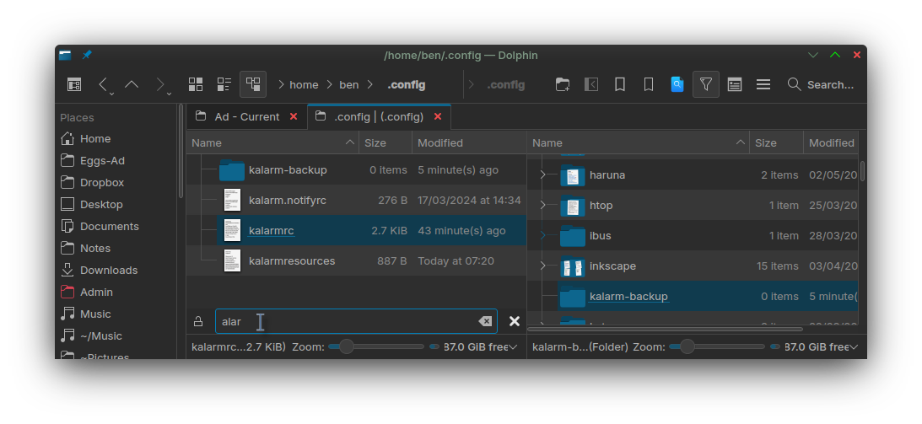Click .config in the right pane breadcrumb
This screenshot has height=424, width=922.
pyautogui.click(x=505, y=84)
